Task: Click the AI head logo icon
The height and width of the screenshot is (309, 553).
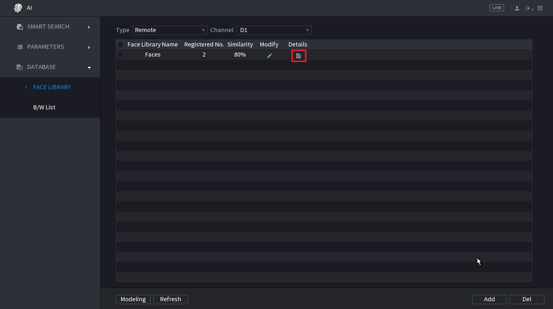Action: pyautogui.click(x=18, y=8)
